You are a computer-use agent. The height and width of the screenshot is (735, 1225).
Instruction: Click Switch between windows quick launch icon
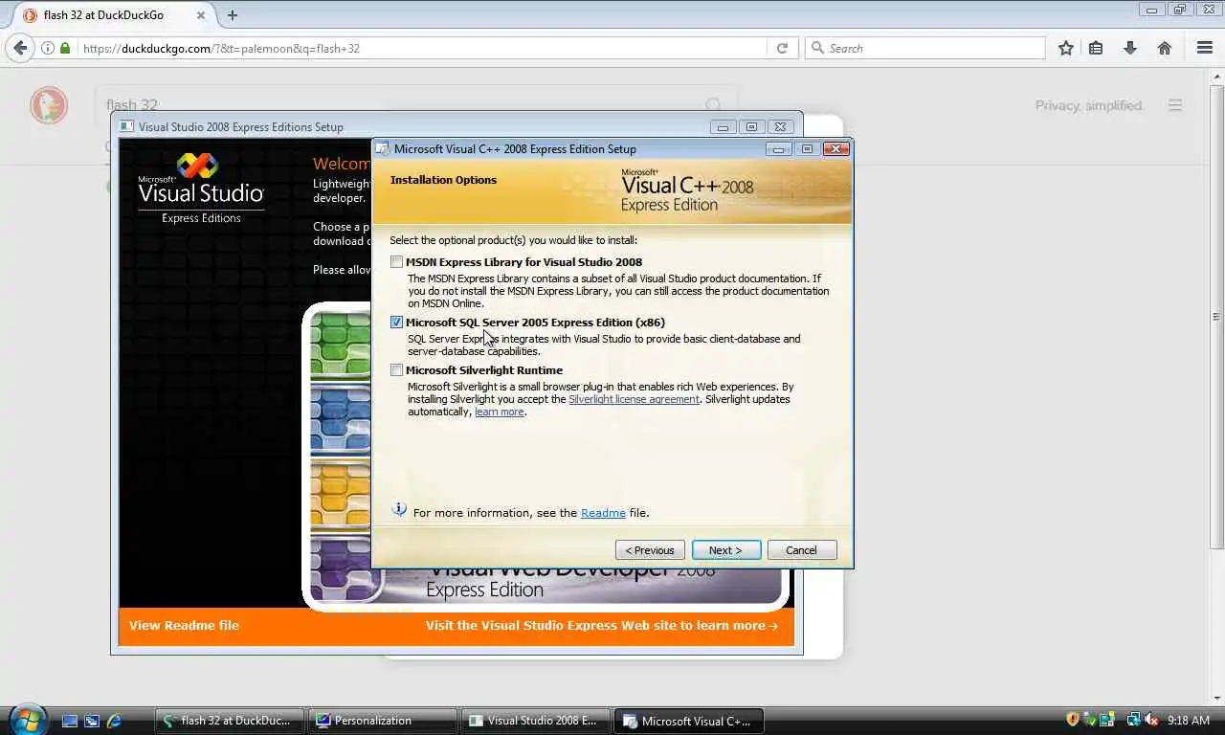pos(92,721)
